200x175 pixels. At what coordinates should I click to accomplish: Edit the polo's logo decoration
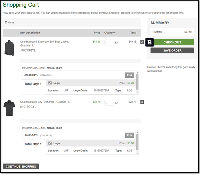[129, 135]
